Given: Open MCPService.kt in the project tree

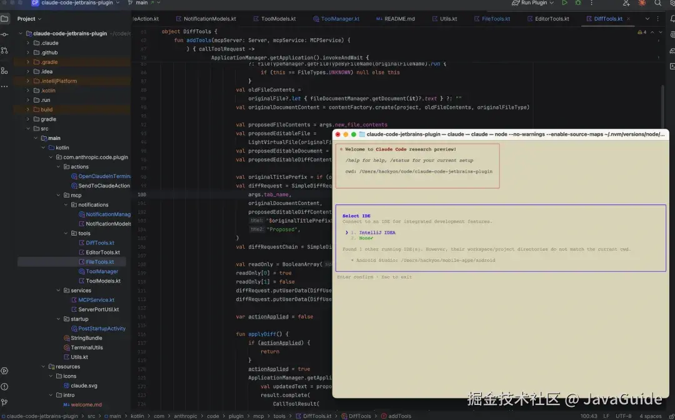Looking at the screenshot, I should [x=96, y=300].
